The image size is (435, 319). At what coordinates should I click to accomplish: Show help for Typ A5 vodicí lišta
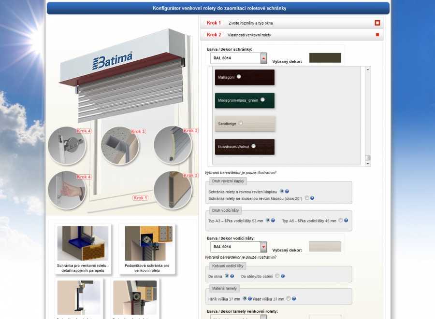click(x=346, y=221)
